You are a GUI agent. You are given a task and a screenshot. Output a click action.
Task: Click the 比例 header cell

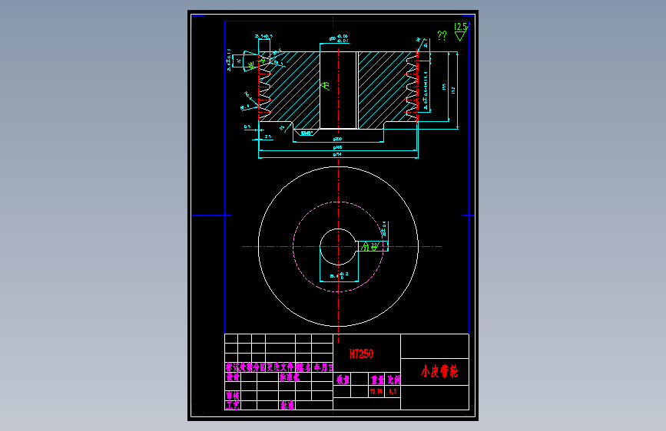(x=394, y=380)
